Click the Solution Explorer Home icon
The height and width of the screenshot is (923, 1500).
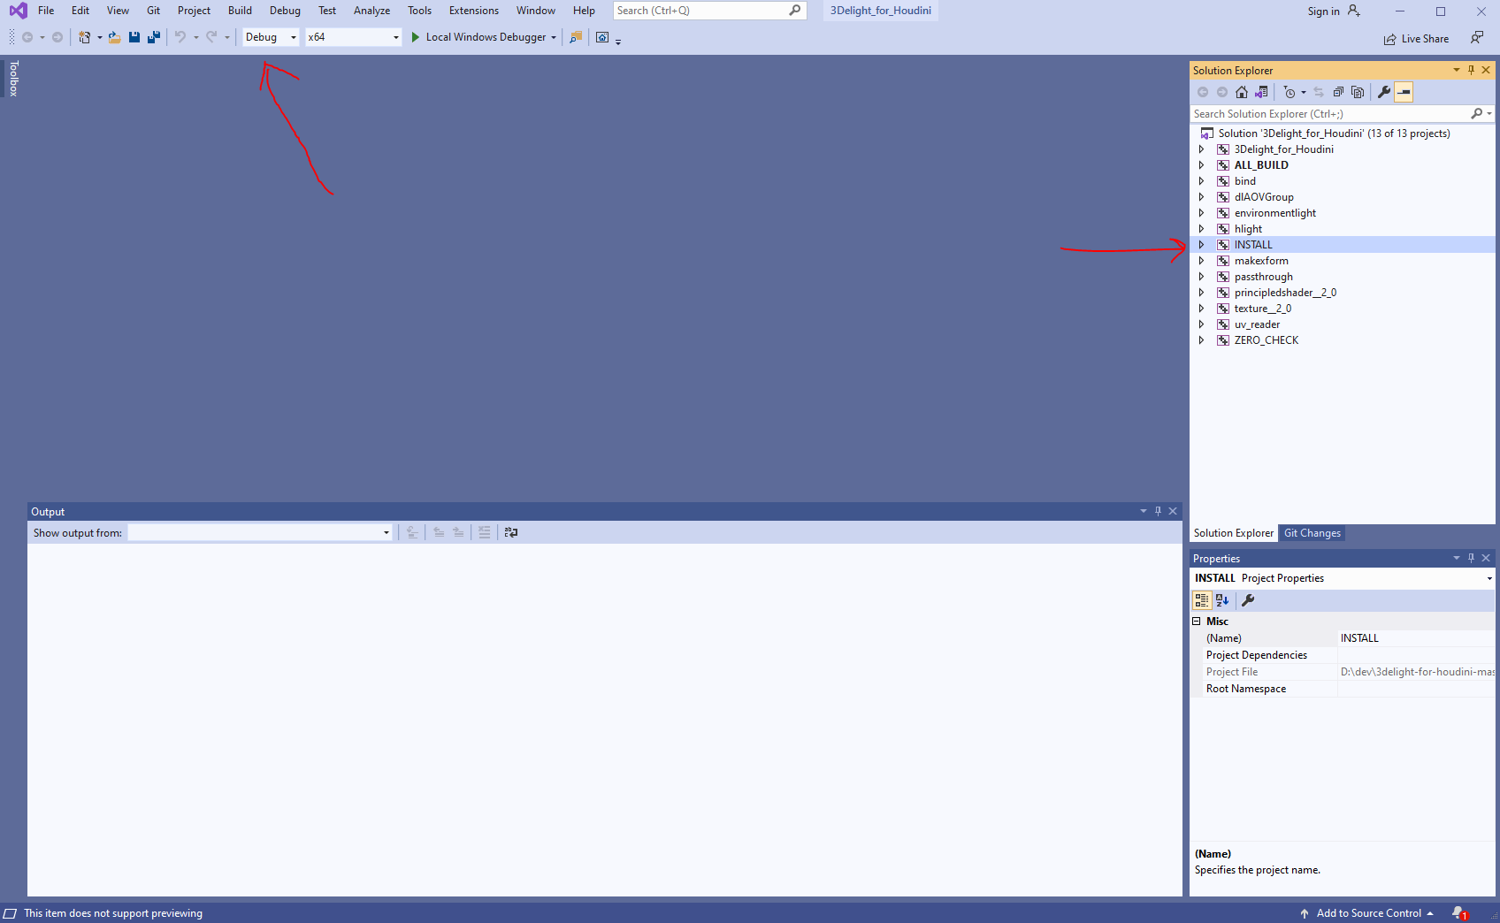click(x=1242, y=92)
